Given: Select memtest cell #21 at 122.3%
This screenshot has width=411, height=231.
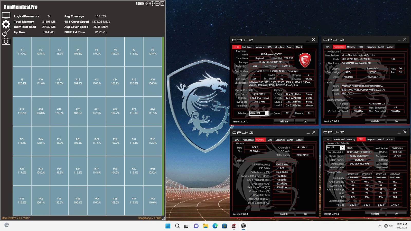Looking at the screenshot, I should point(97,111).
